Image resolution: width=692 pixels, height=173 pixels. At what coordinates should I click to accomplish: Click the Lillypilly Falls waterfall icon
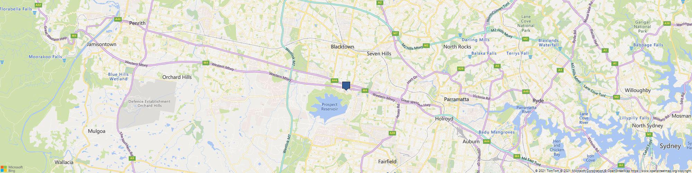(x=618, y=113)
